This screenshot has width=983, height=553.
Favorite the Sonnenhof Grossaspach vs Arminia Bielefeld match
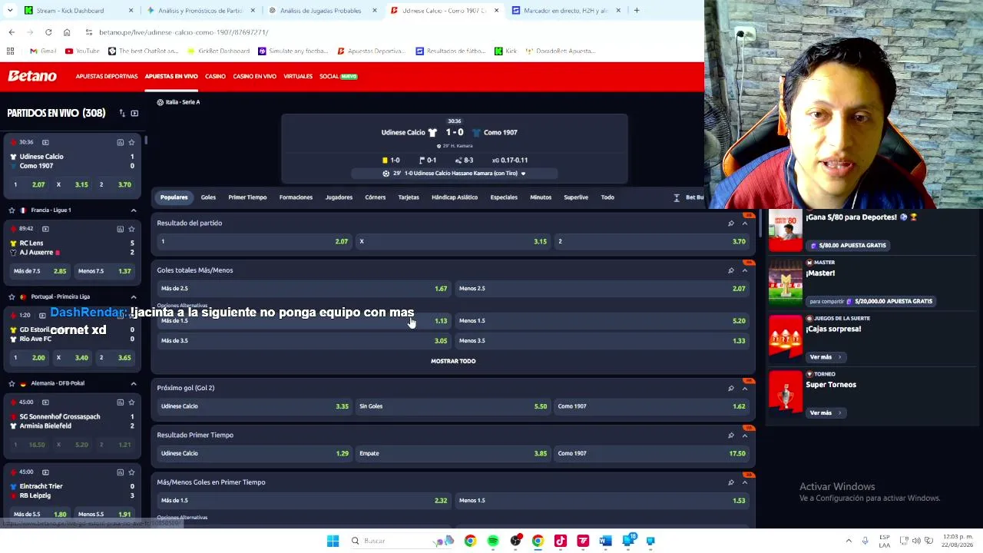click(x=131, y=402)
